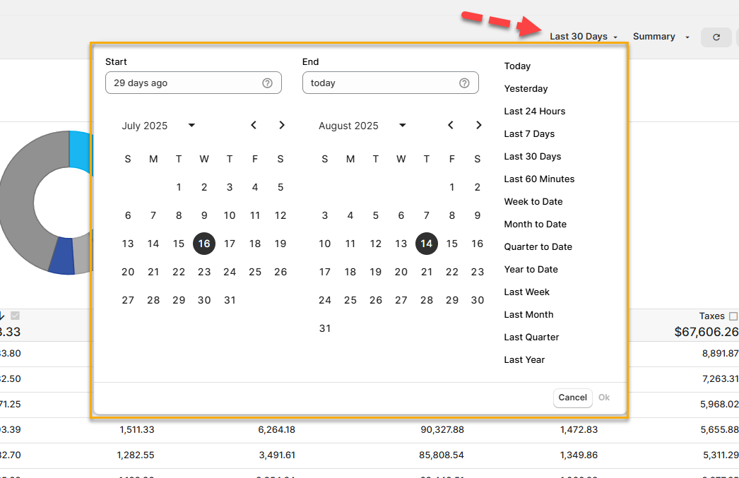The width and height of the screenshot is (739, 478).
Task: Select July 16 on the start calendar
Action: point(204,244)
